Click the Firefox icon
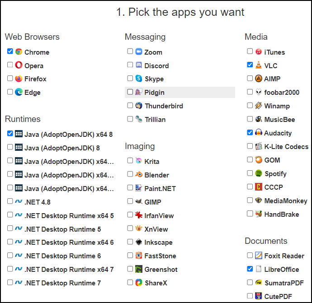 click(19, 79)
